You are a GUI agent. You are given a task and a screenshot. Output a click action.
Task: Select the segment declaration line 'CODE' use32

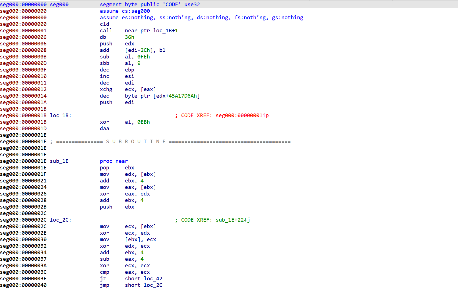(x=150, y=5)
